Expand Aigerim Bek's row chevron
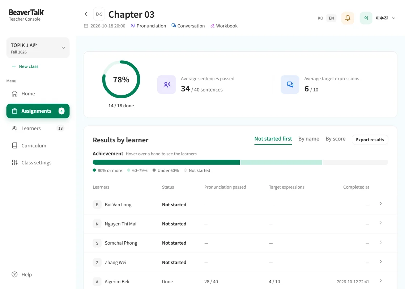The image size is (405, 289). tap(381, 281)
